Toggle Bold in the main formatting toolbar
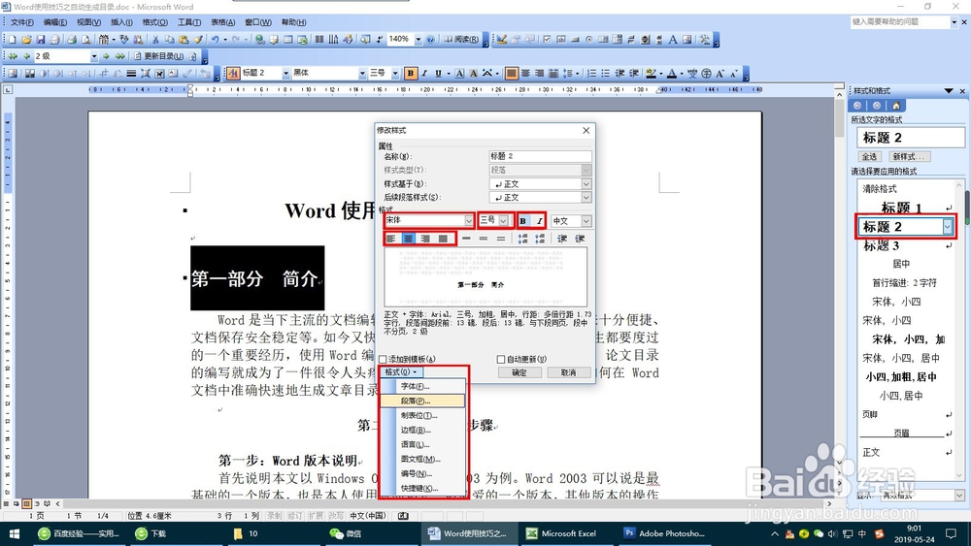Screen dimensions: 971x546 coord(411,73)
